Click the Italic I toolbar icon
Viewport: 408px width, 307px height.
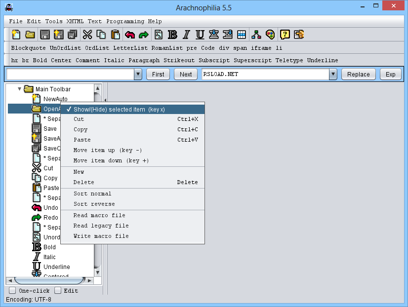(186, 35)
